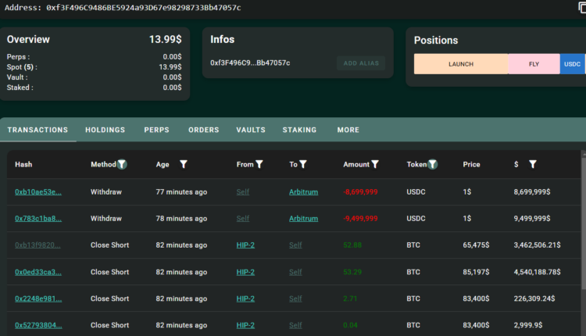Image resolution: width=586 pixels, height=336 pixels.
Task: Open the Perps tab
Action: coord(156,130)
